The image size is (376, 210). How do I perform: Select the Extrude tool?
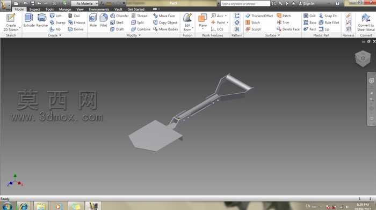(29, 20)
